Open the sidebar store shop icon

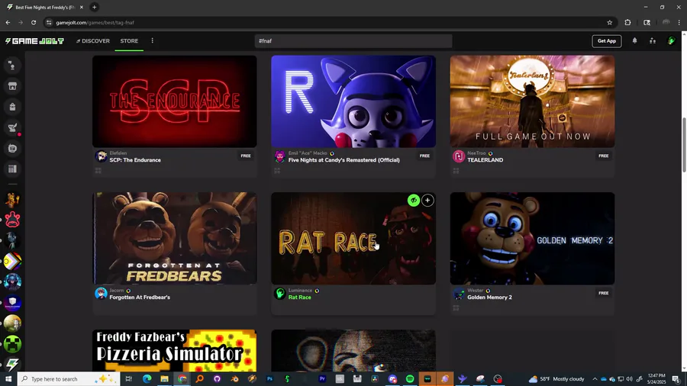pos(12,86)
